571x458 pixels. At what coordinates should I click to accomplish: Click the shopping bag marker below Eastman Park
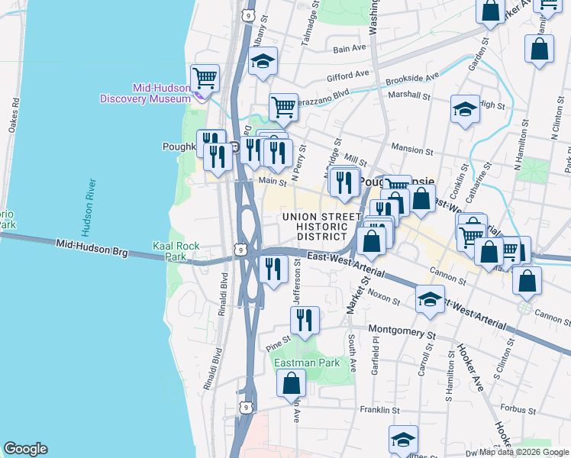pyautogui.click(x=291, y=384)
